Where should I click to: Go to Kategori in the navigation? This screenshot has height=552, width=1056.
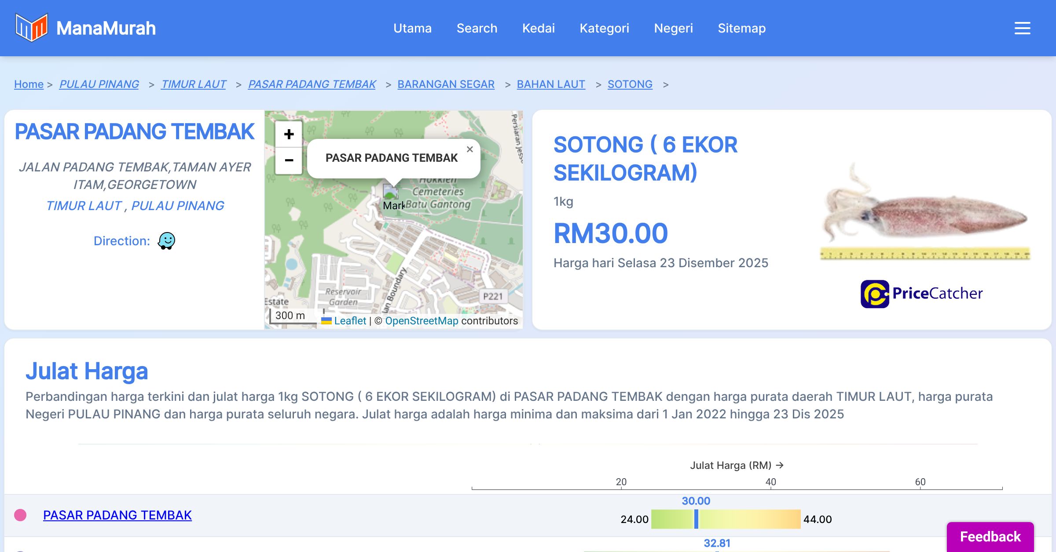click(x=604, y=28)
